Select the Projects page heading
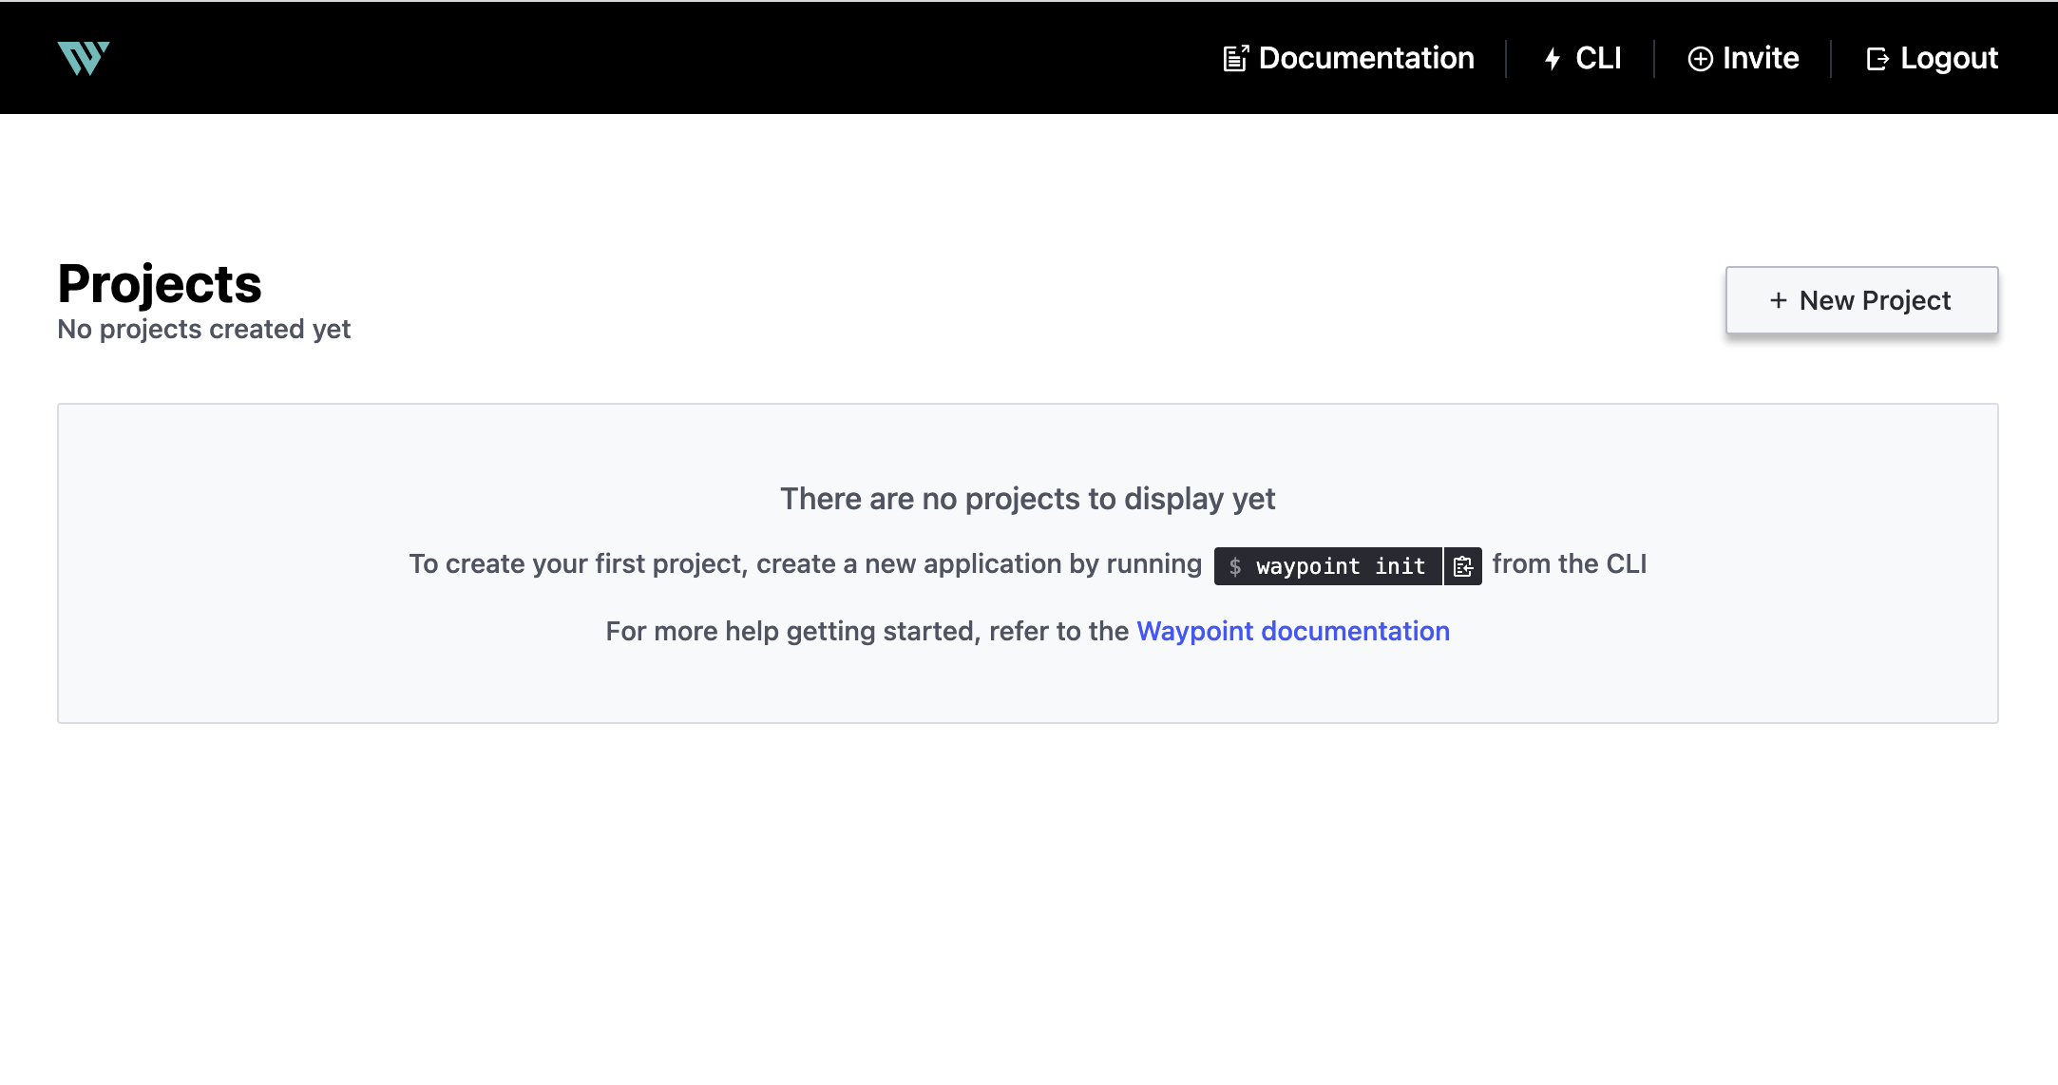Screen dimensions: 2058x1085 159,282
